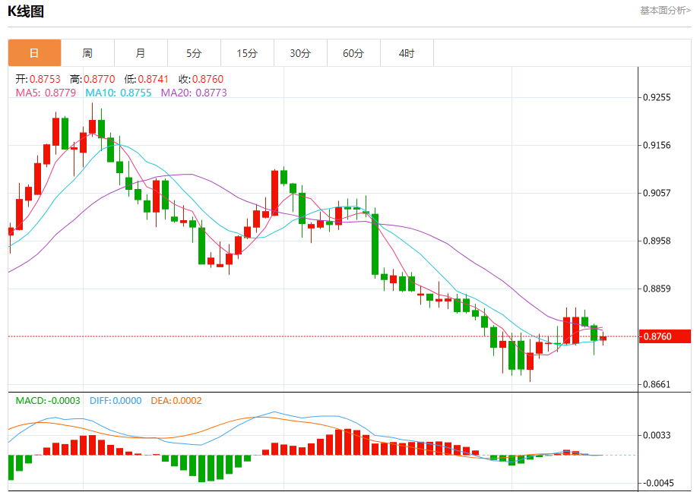700x492 pixels.
Task: Open the 15分 interval tab
Action: click(247, 53)
